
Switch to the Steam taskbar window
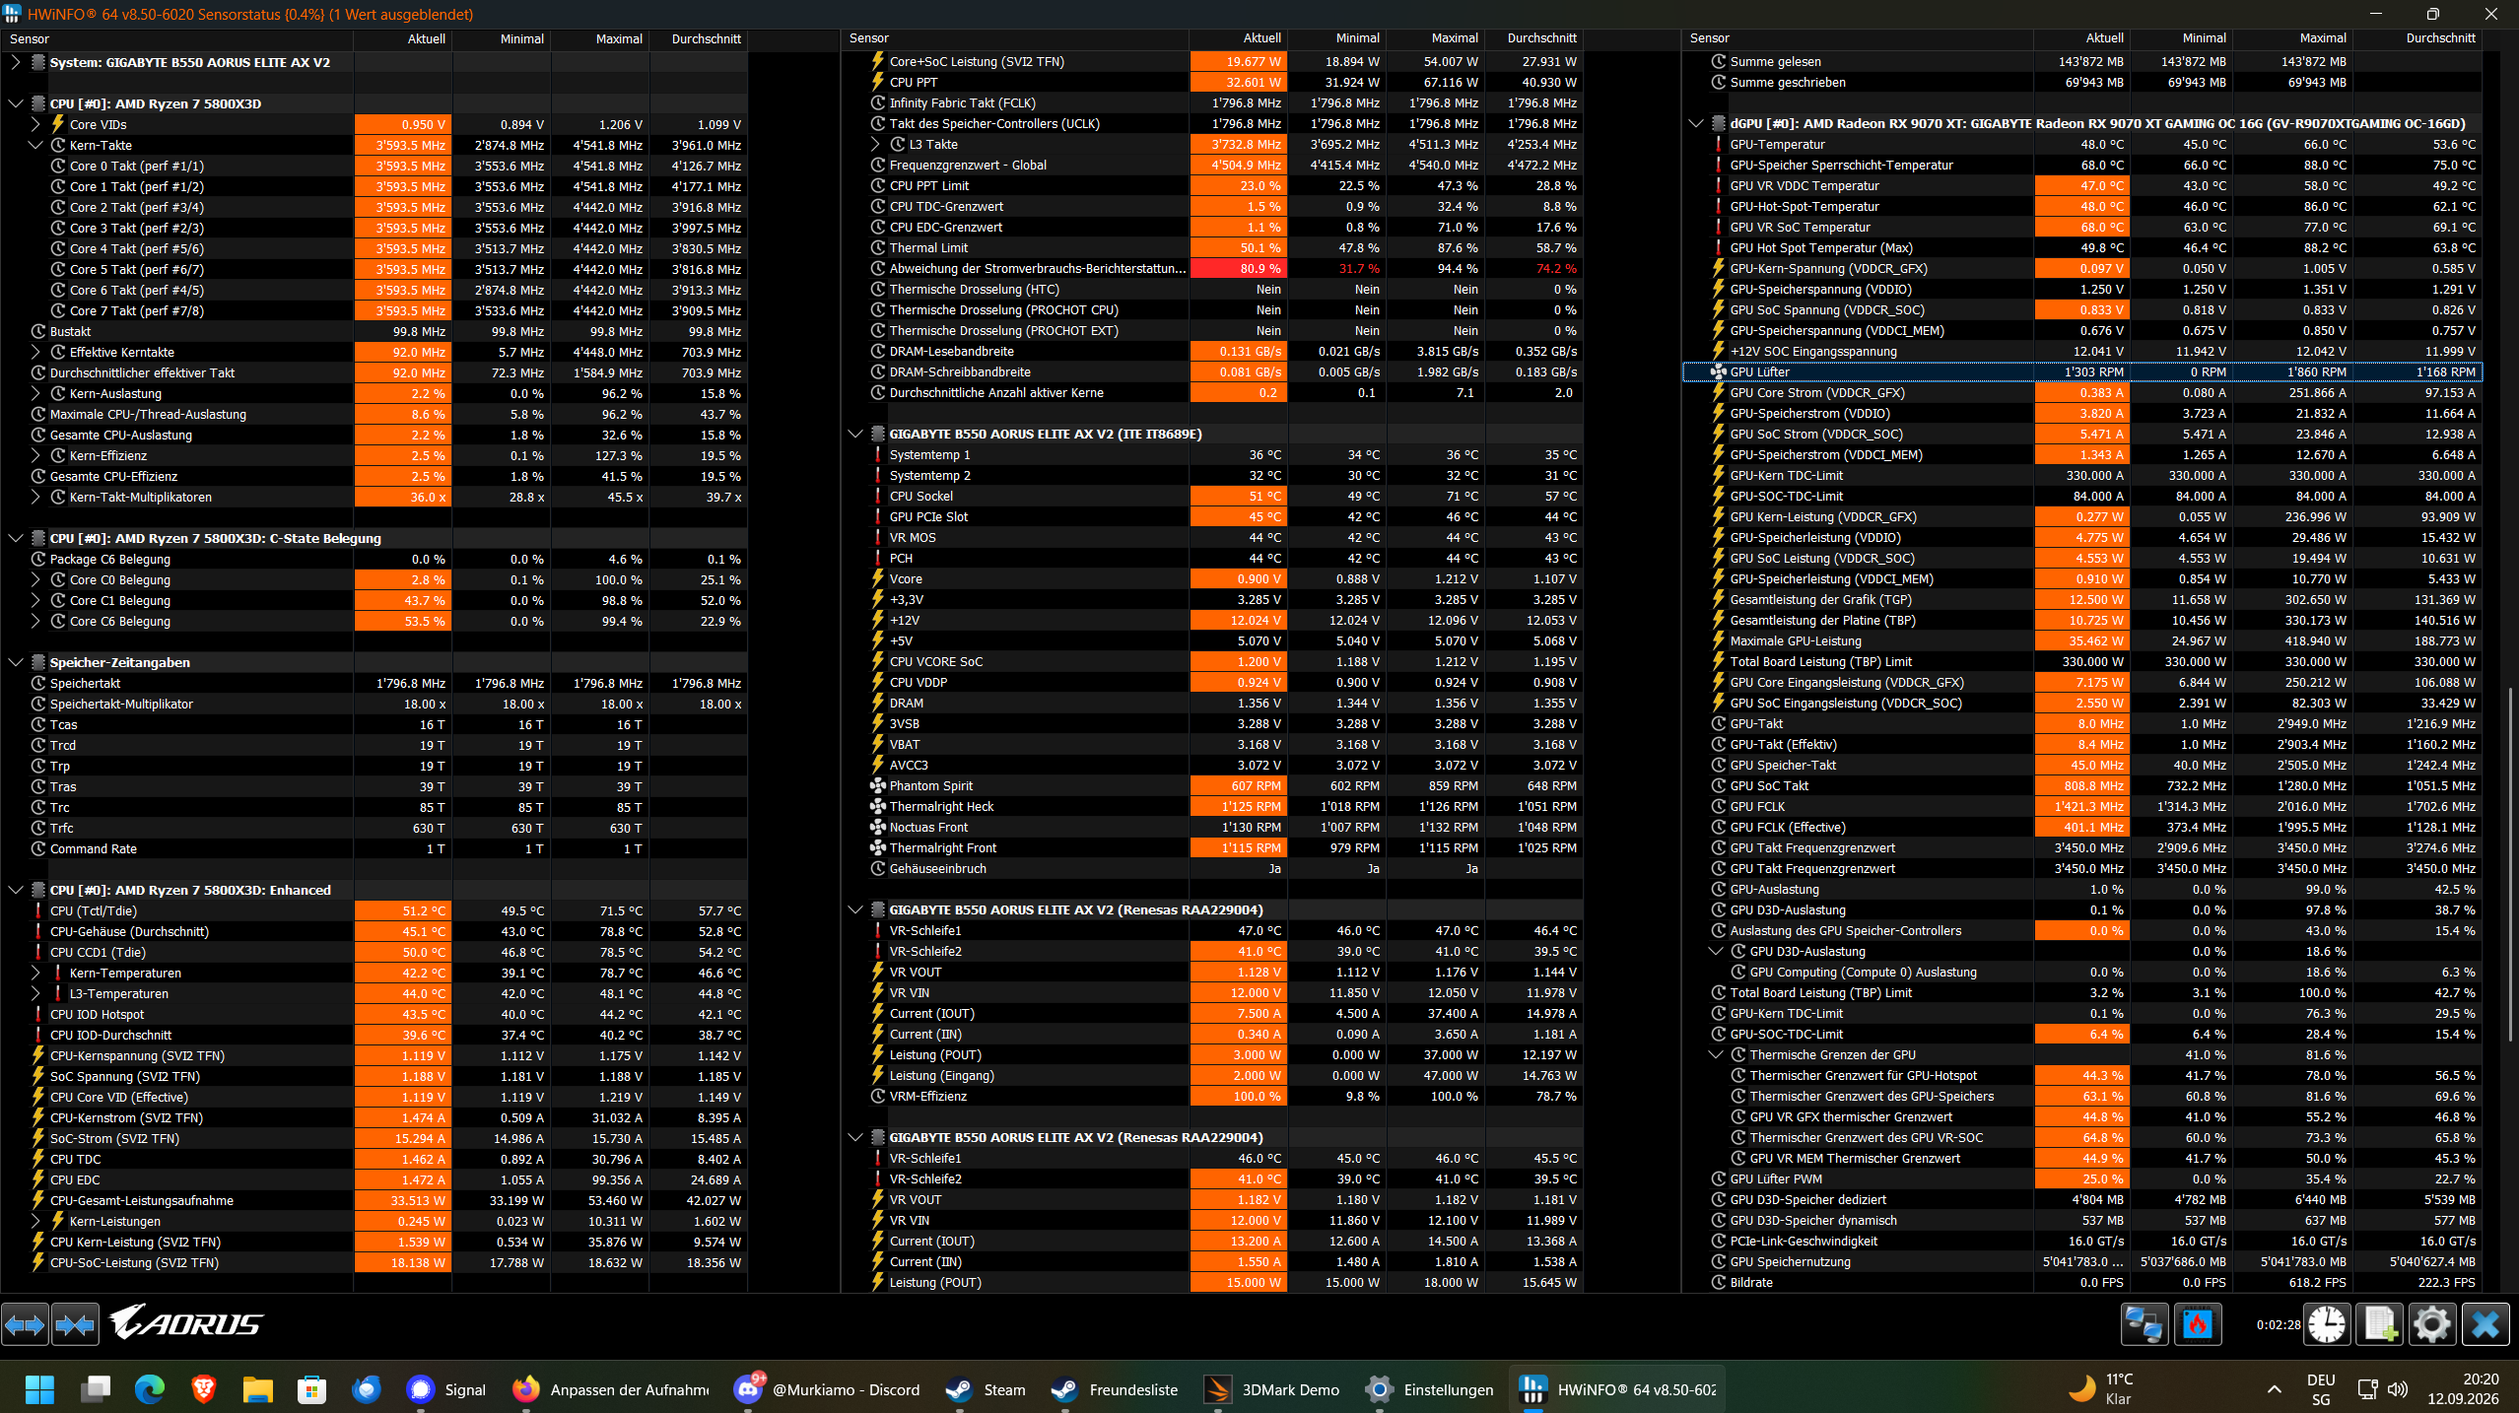pyautogui.click(x=986, y=1389)
